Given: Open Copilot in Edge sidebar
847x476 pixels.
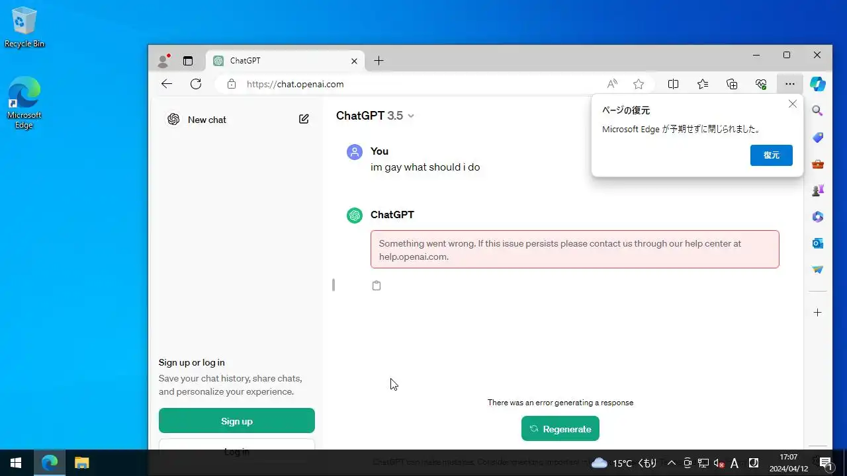Looking at the screenshot, I should click(x=818, y=84).
